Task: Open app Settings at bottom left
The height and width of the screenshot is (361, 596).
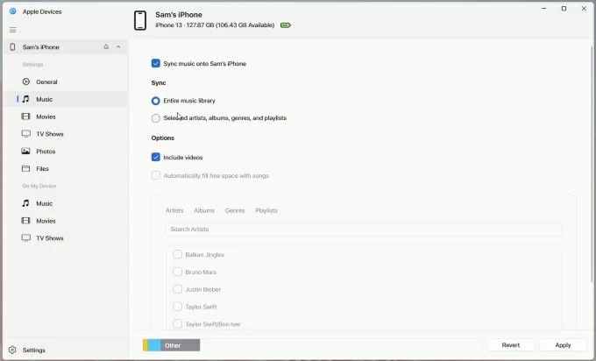Action: (34, 350)
